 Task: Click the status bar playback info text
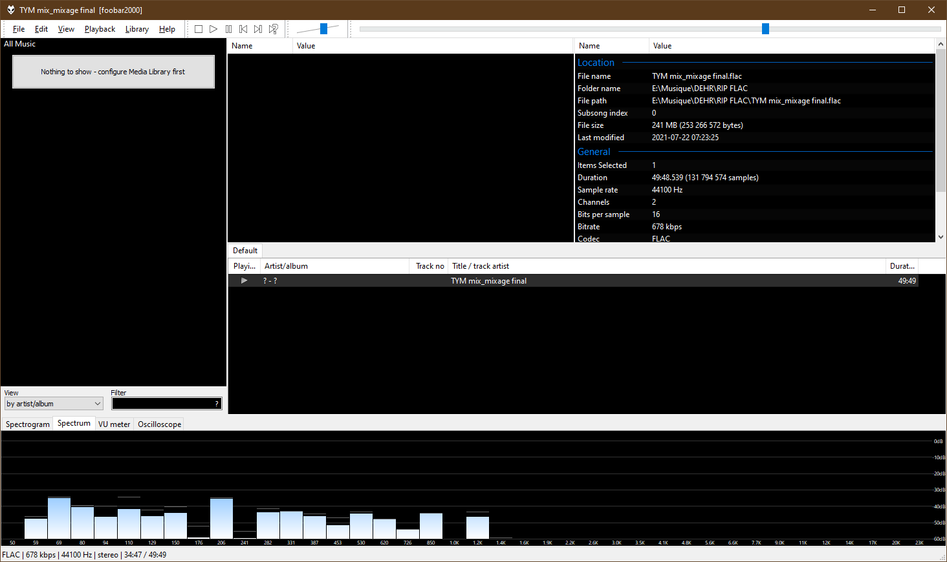84,555
